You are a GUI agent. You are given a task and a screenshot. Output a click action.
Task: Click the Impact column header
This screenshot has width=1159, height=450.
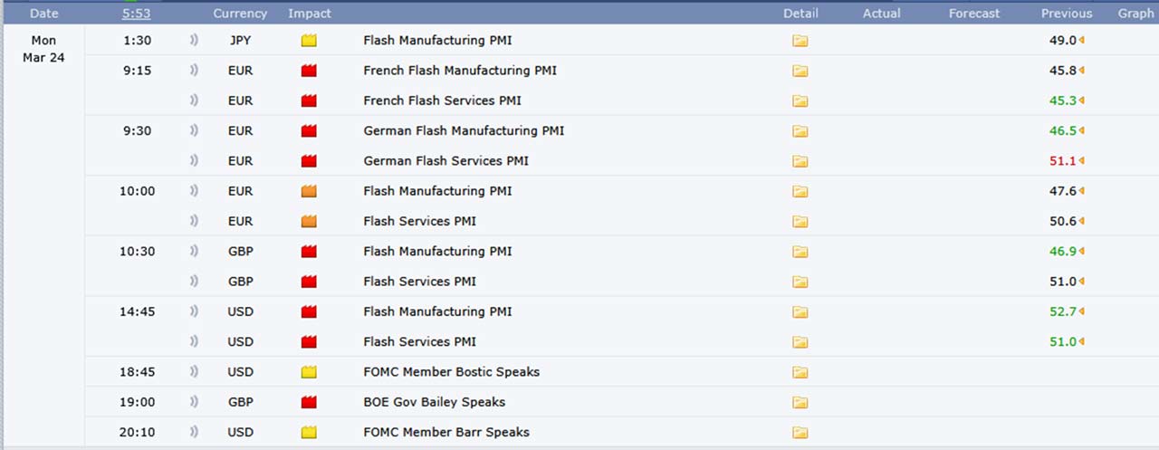point(310,14)
